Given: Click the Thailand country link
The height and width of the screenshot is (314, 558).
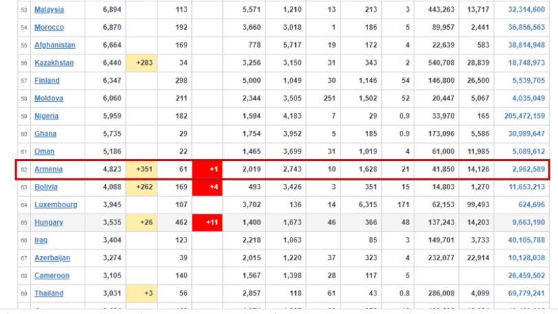Looking at the screenshot, I should click(x=49, y=294).
